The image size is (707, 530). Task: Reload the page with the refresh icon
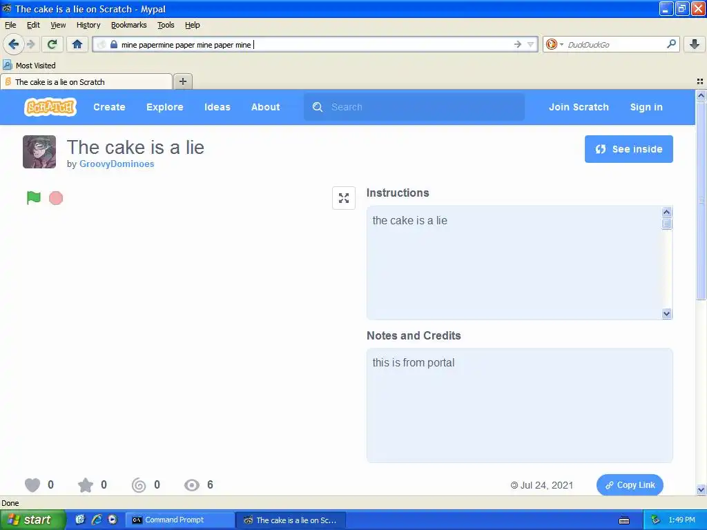tap(52, 44)
